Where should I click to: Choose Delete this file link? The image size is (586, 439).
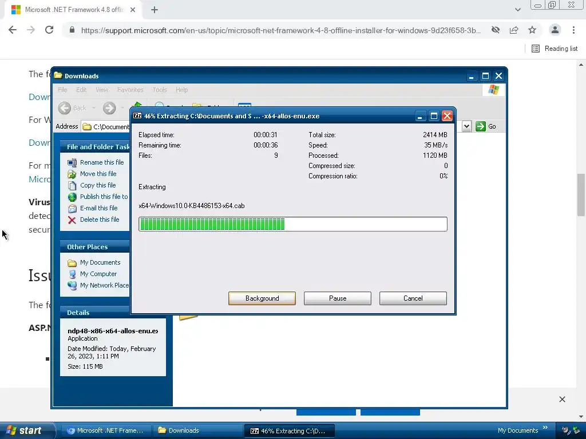click(100, 219)
